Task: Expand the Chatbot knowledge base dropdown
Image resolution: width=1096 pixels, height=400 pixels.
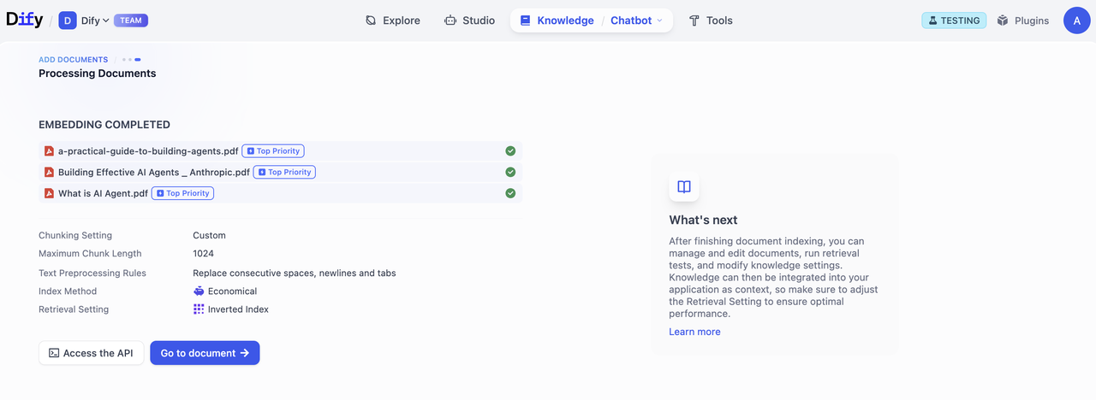Action: (x=636, y=21)
